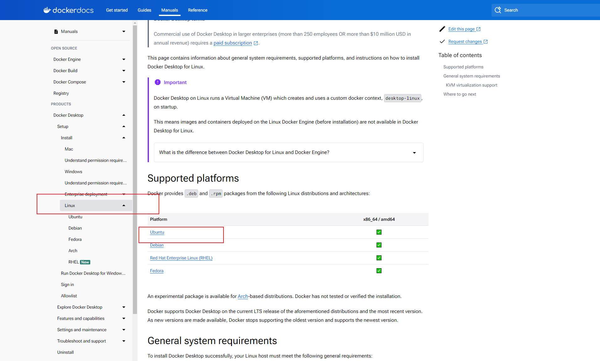Select Debian under Linux in sidebar

[75, 228]
